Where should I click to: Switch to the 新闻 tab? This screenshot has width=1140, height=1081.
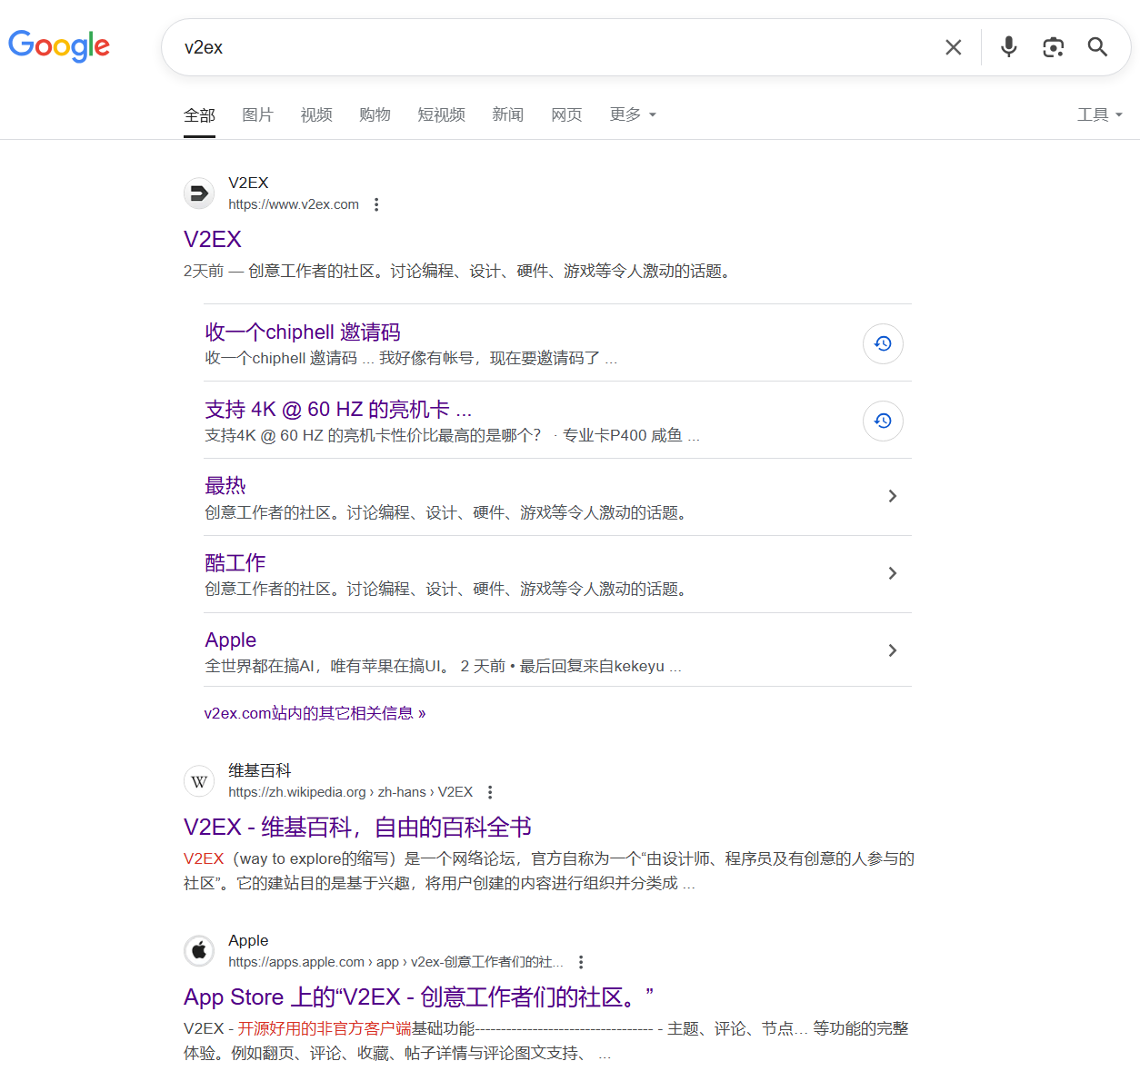click(x=507, y=114)
